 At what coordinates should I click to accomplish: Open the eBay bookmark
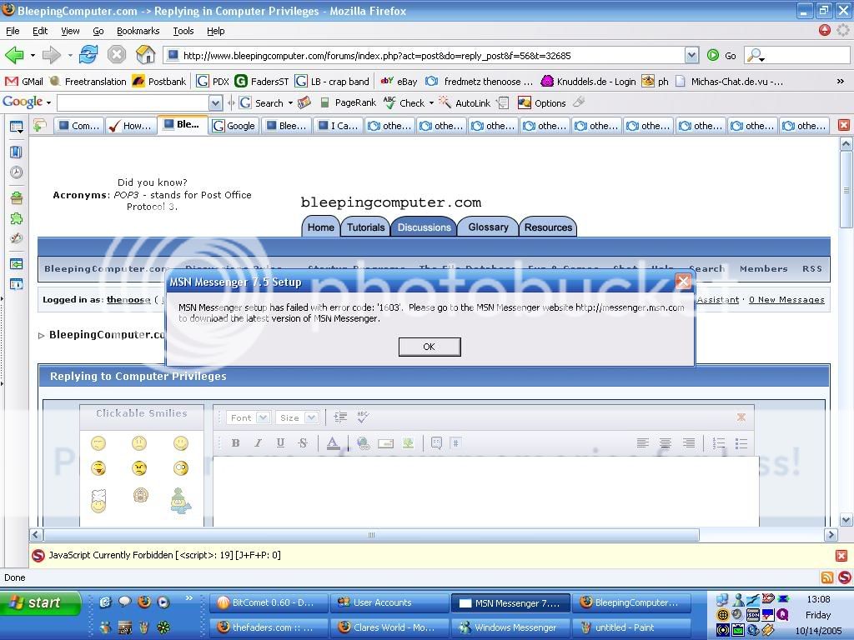pos(399,82)
